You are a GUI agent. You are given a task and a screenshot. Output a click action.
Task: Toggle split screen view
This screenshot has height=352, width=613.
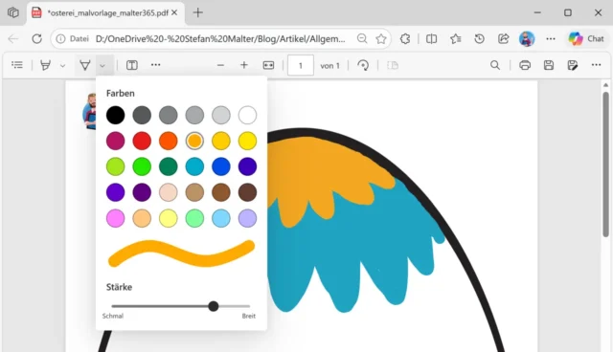click(431, 38)
